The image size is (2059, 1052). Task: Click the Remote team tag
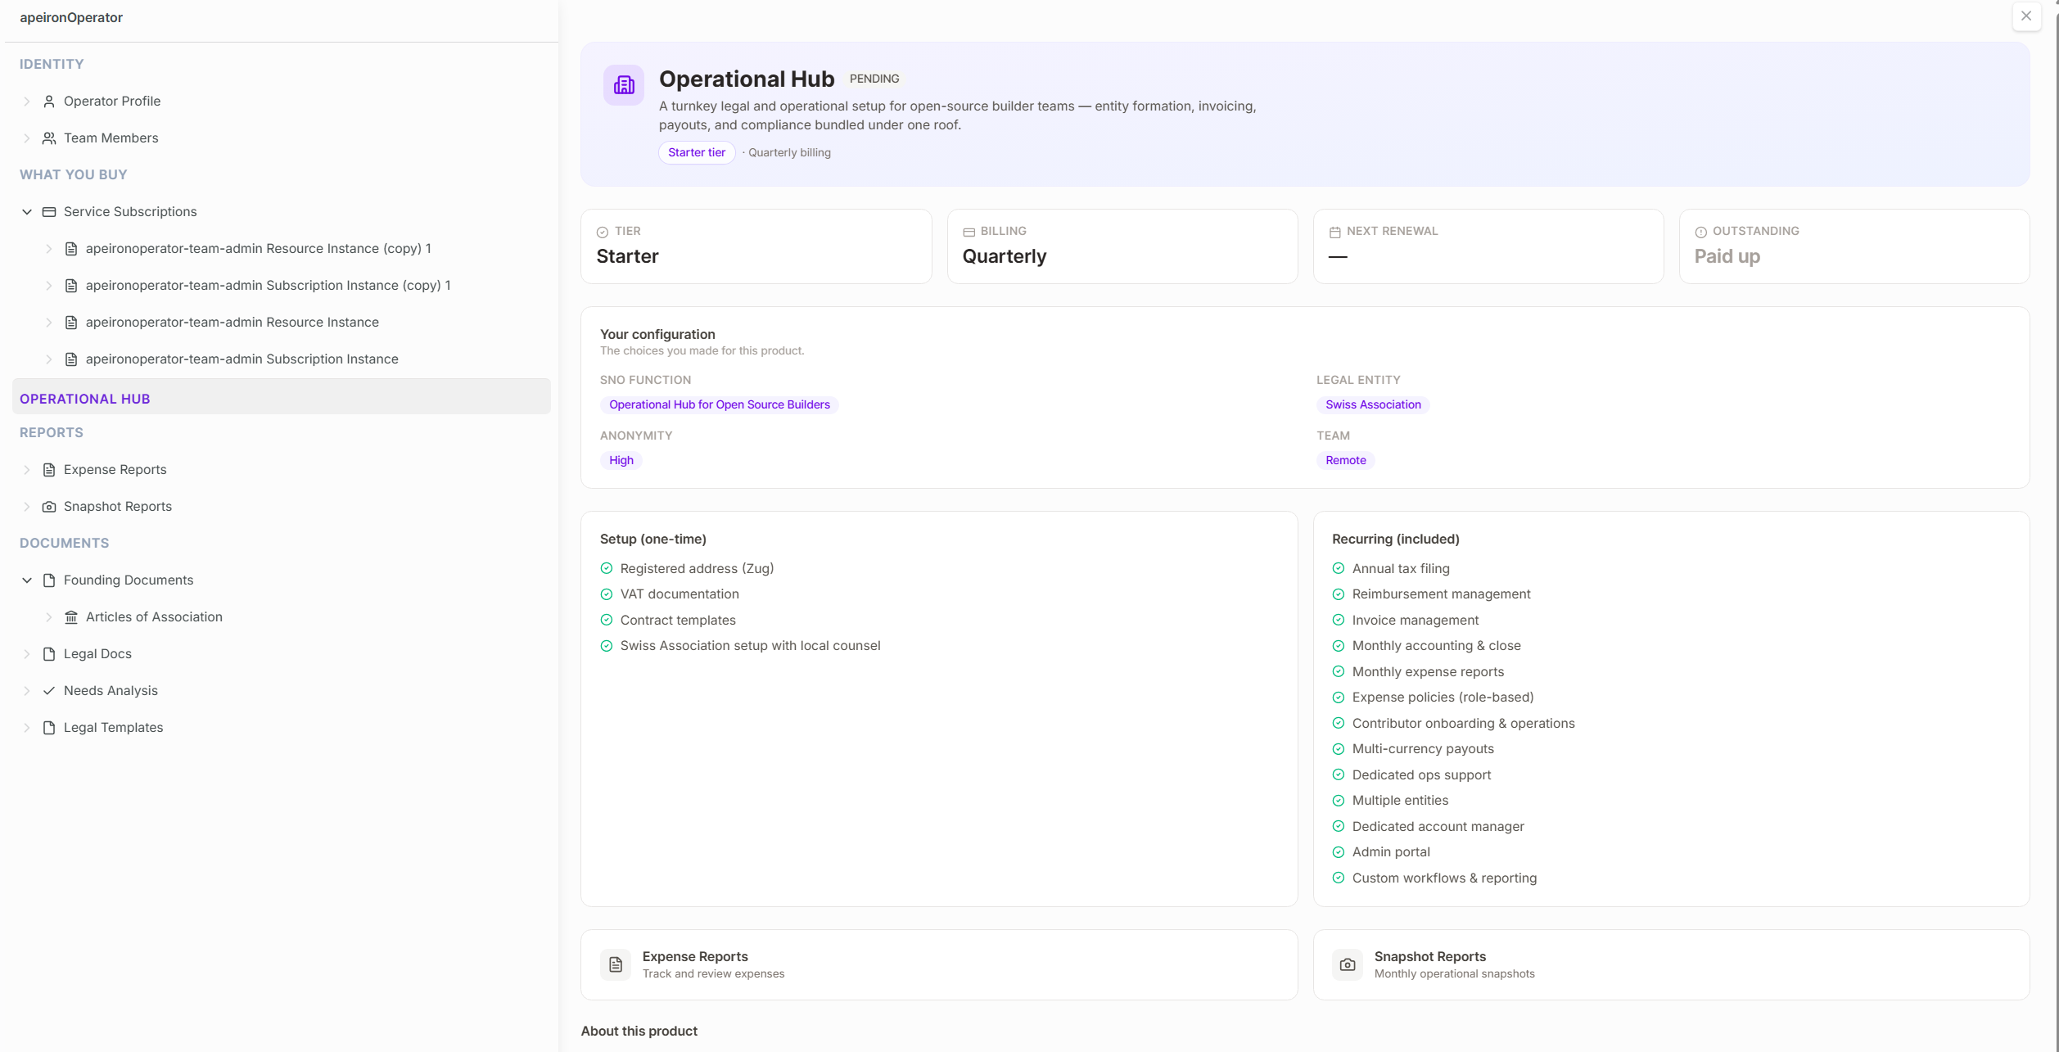coord(1345,461)
